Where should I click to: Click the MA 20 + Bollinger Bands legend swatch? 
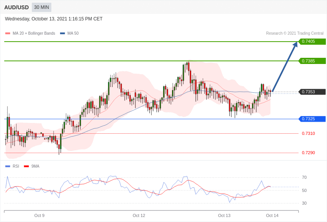(x=8, y=33)
